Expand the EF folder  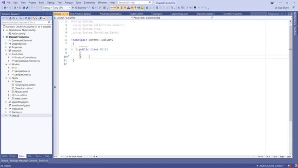click(x=9, y=68)
